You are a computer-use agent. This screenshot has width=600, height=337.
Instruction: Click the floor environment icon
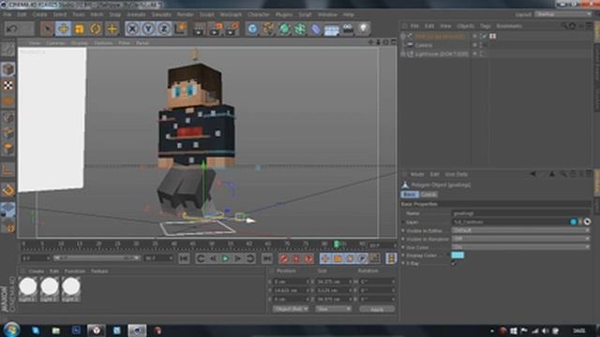tap(331, 29)
